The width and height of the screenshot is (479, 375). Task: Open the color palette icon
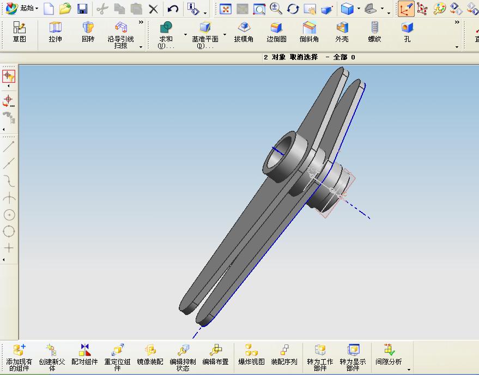439,9
